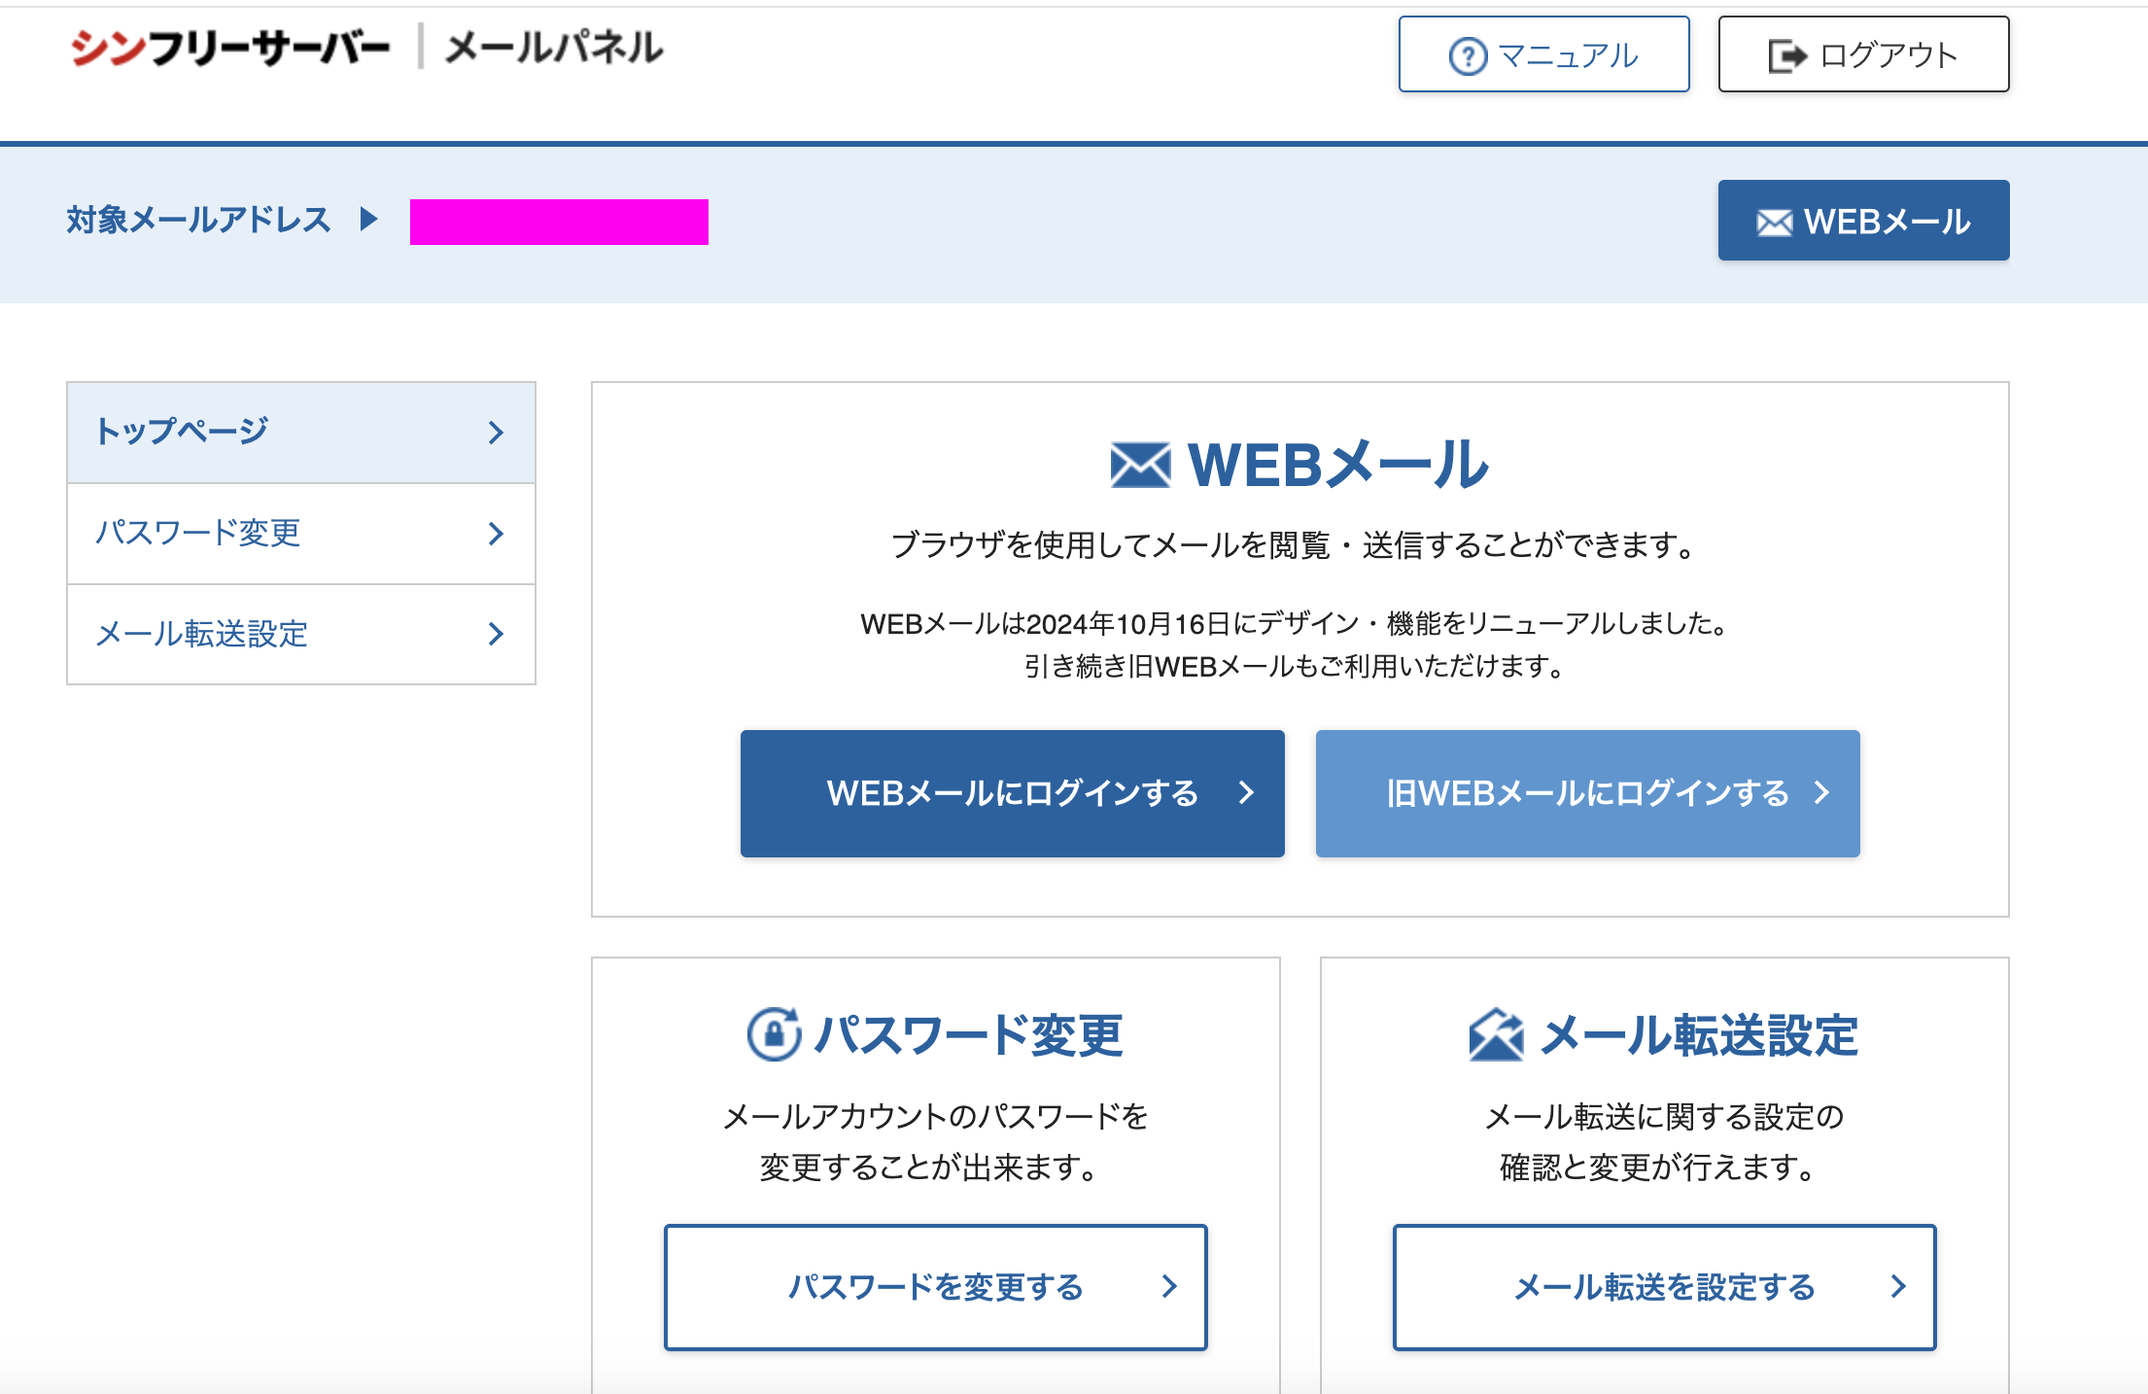Click large envelope icon beside WEBメール heading

tap(1140, 465)
